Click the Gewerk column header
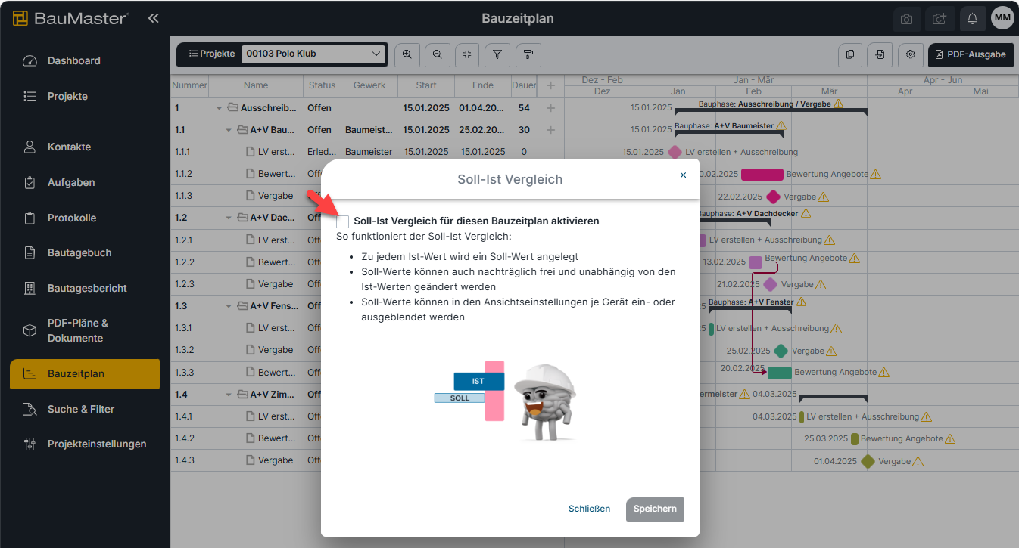1019x548 pixels. point(369,85)
